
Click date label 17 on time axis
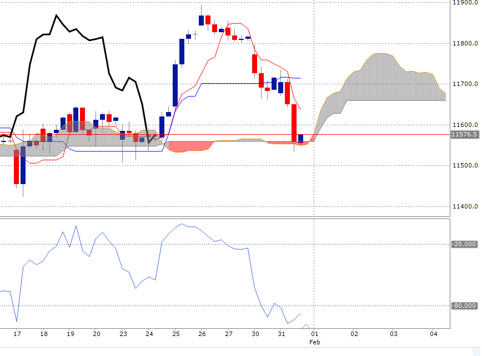point(17,334)
